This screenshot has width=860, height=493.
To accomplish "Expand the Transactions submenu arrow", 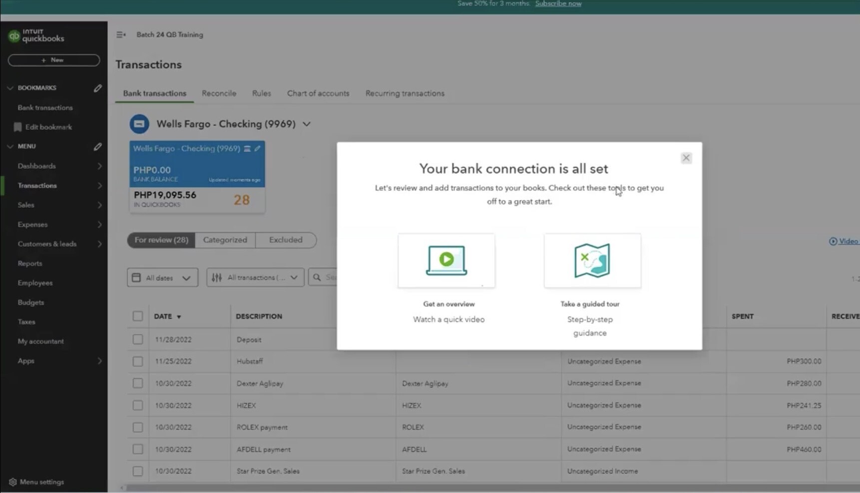I will [x=99, y=185].
